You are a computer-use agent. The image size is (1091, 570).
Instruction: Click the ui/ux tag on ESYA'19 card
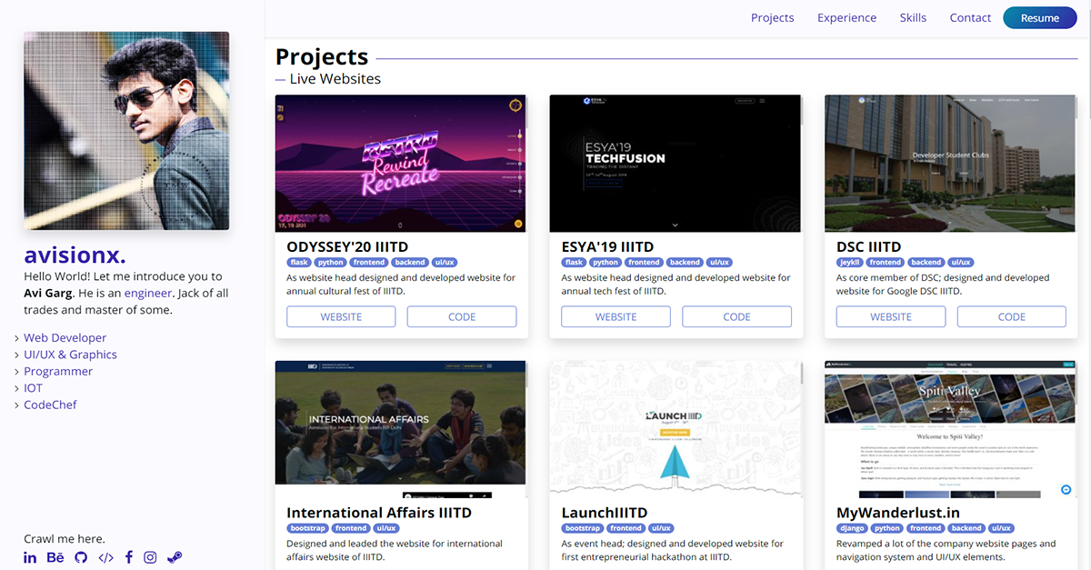point(719,262)
